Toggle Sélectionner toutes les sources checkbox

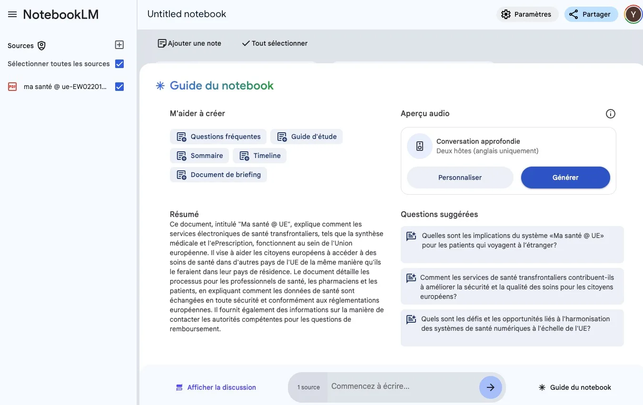point(119,64)
